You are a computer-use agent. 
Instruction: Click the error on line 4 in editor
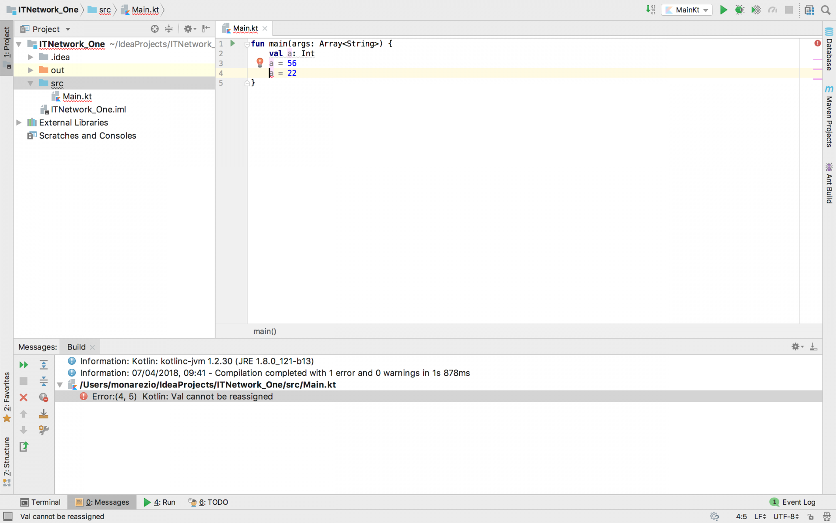click(271, 73)
